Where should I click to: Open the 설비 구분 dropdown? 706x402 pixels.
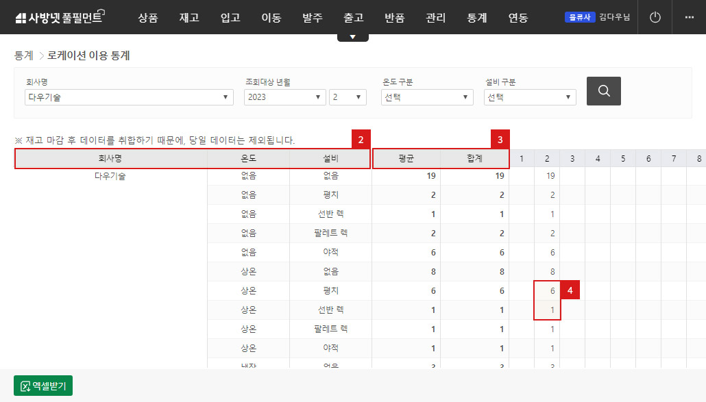[529, 97]
